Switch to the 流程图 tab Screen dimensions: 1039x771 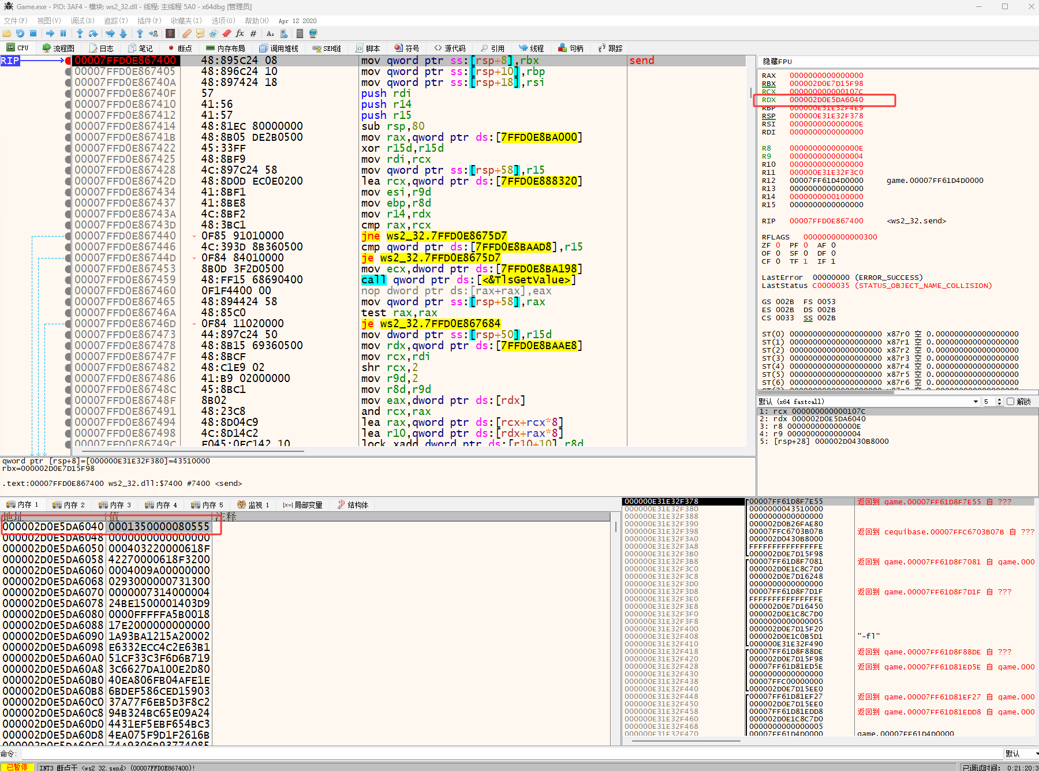(x=58, y=48)
